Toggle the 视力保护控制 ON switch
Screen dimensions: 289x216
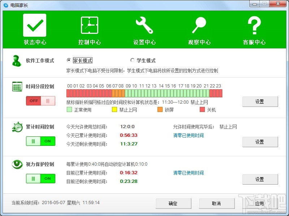(x=40, y=179)
